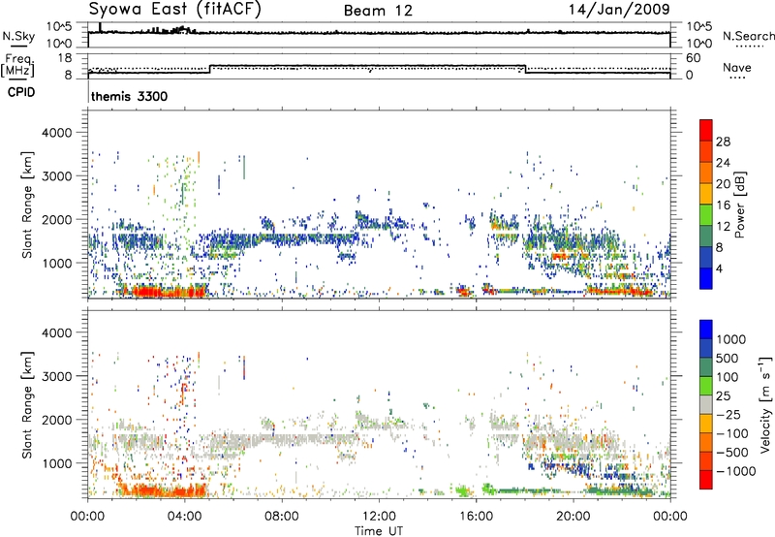Pick the yellow 16–20 dB Power colorbar segment
Screen dimensions: 775x537
click(706, 194)
